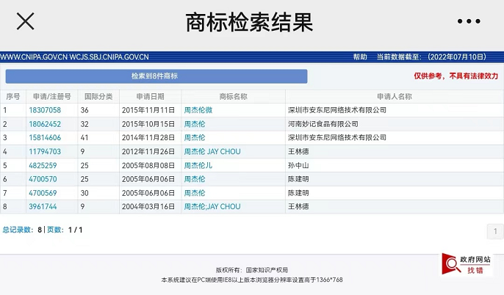Open registration number 18307058
Image resolution: width=504 pixels, height=295 pixels.
click(45, 110)
